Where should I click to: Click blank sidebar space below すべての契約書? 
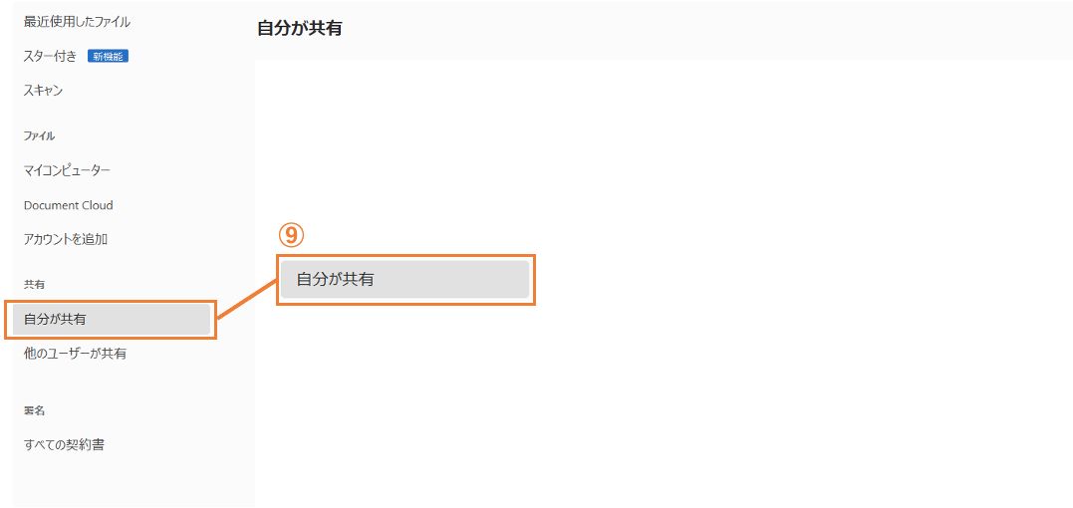pyautogui.click(x=130, y=483)
